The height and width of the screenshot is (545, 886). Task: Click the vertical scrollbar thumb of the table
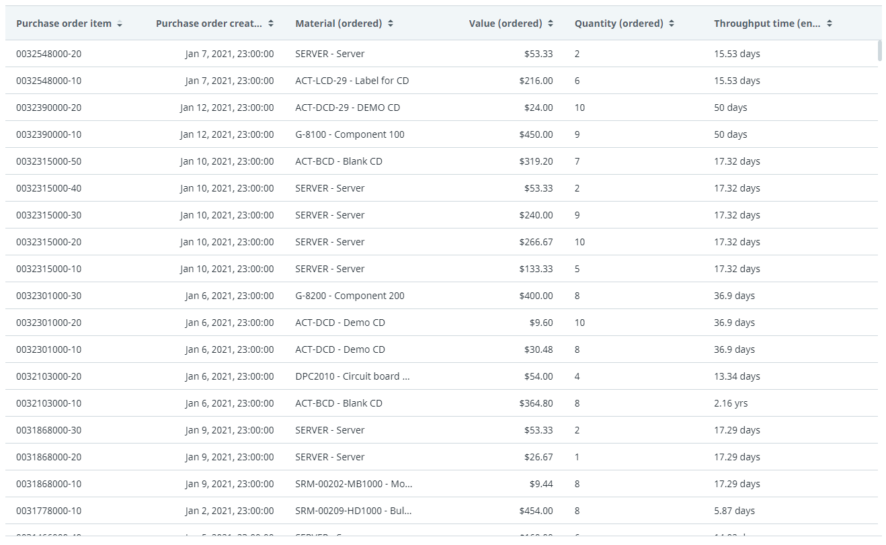click(879, 51)
